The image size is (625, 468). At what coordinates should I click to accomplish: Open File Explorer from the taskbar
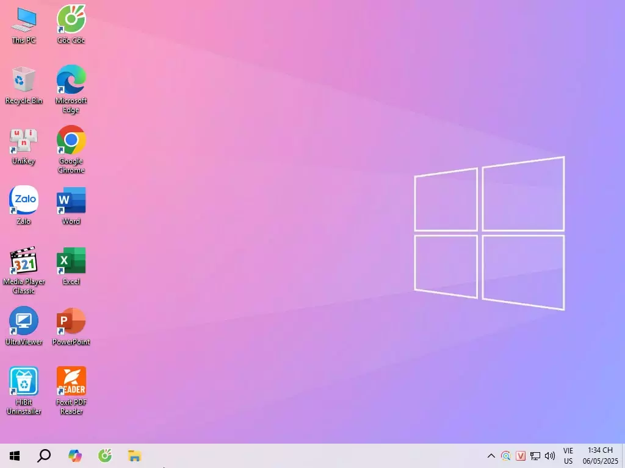[x=135, y=456]
